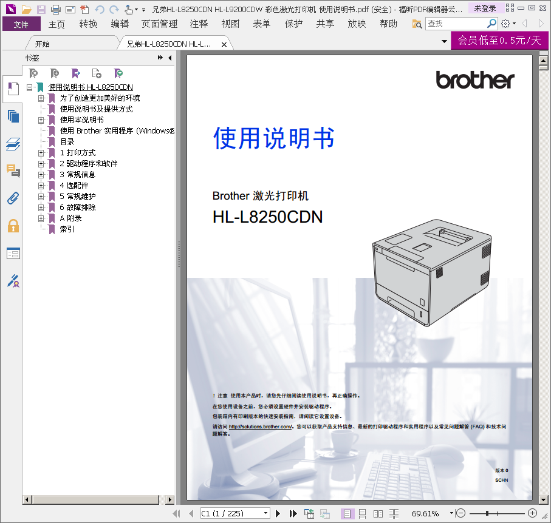Image resolution: width=551 pixels, height=523 pixels.
Task: Select the Hand tool icon
Action: (129, 10)
